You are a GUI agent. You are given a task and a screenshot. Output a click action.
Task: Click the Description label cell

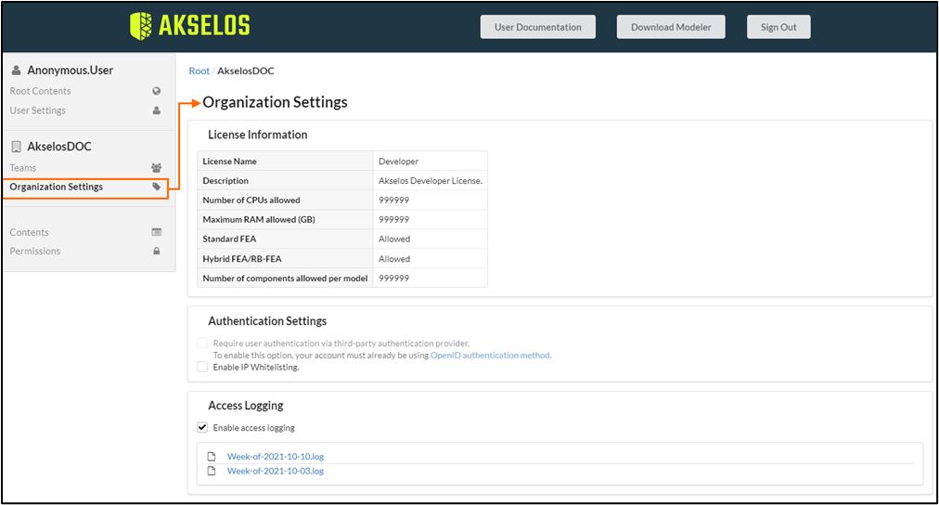285,180
